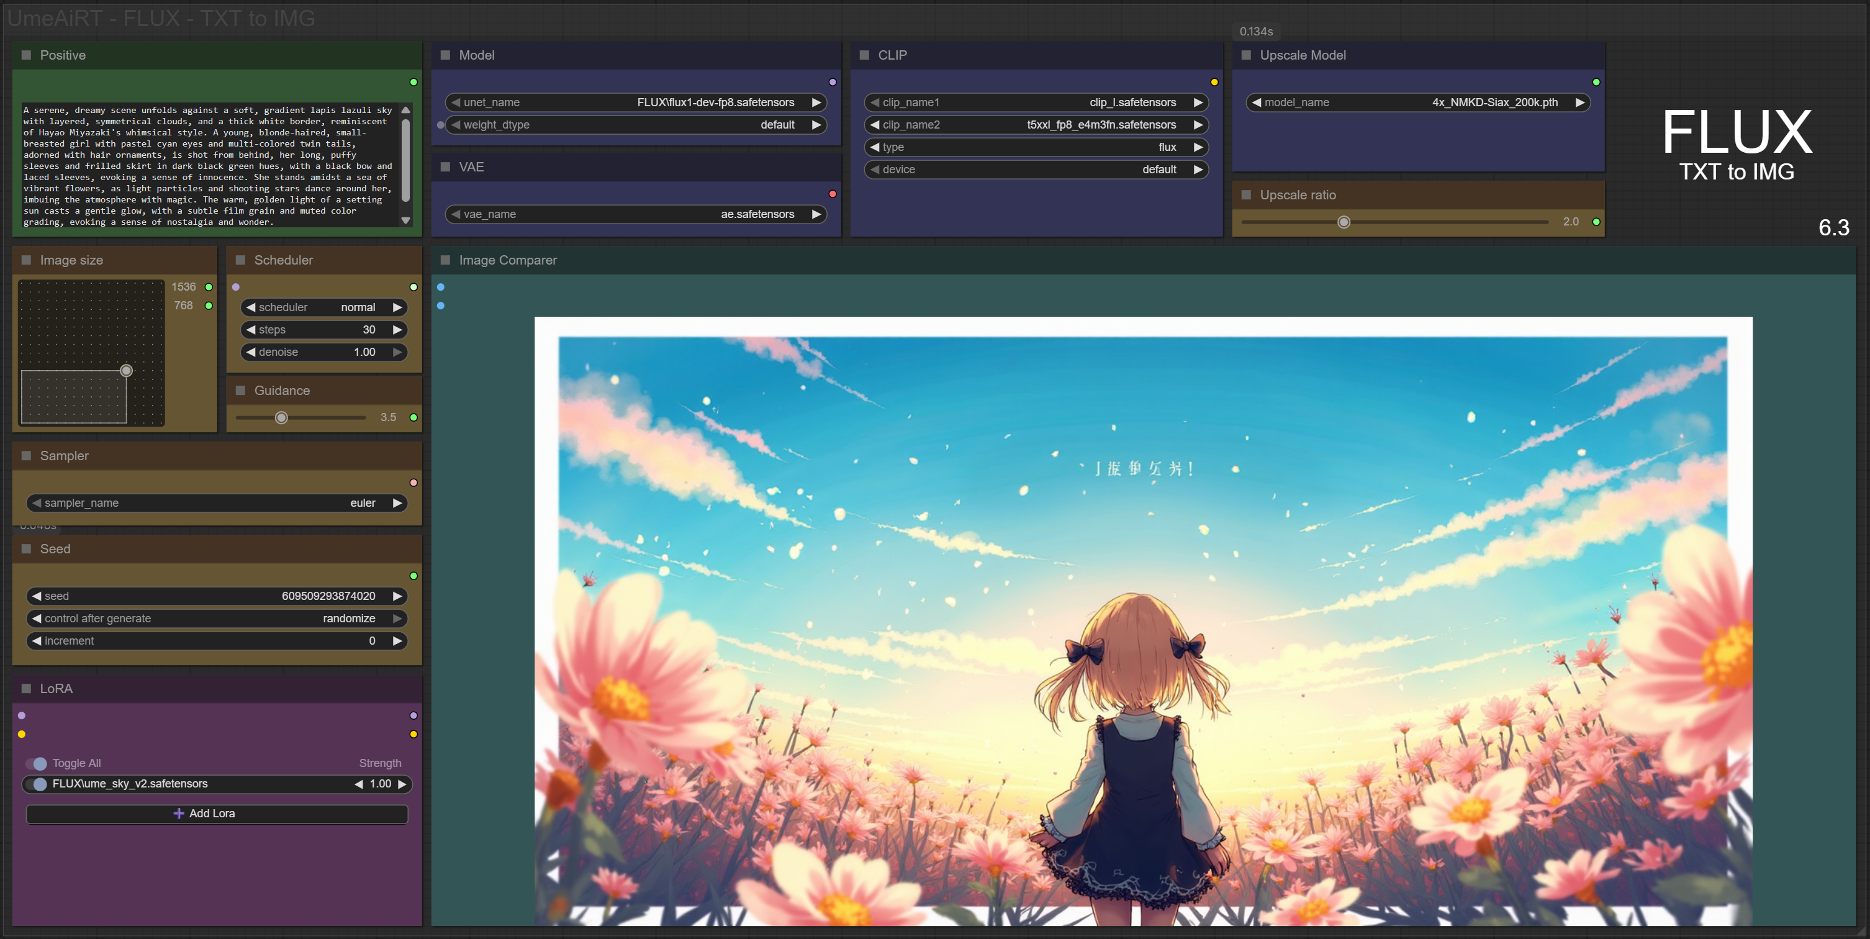Click the yellow CLIP output connector dot
This screenshot has width=1870, height=939.
1214,82
